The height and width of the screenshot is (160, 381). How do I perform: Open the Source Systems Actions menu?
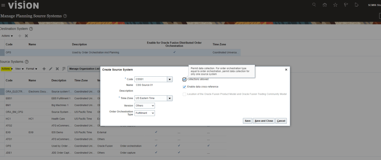coord(7,69)
